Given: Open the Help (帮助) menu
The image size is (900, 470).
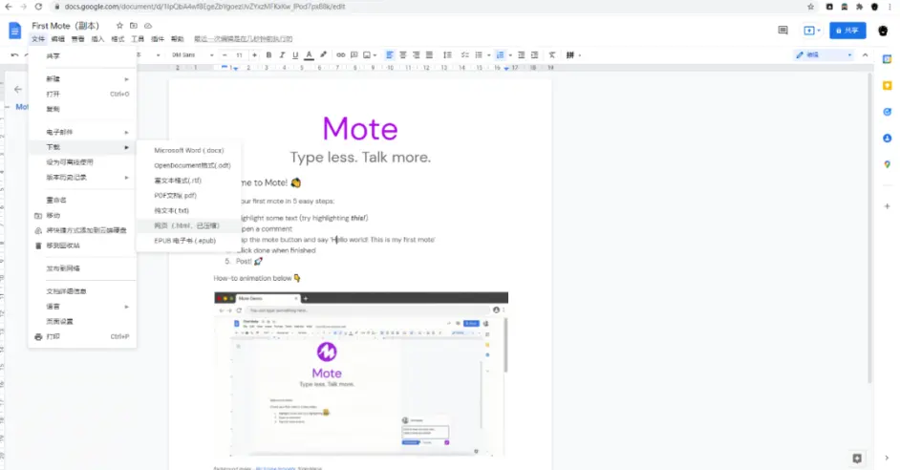Looking at the screenshot, I should (178, 39).
